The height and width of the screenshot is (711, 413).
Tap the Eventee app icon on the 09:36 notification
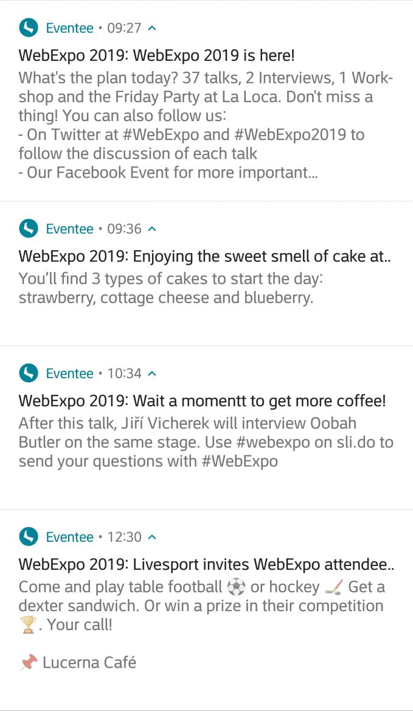[29, 229]
